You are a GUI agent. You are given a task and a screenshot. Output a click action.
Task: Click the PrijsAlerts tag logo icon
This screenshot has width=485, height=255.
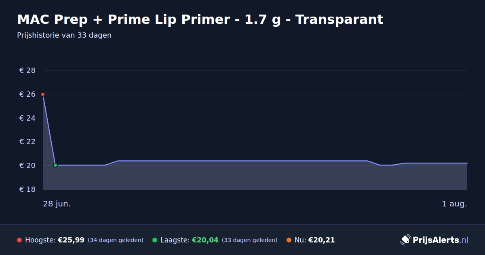(405, 240)
